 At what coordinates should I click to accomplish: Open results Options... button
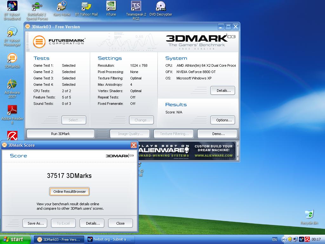223,120
